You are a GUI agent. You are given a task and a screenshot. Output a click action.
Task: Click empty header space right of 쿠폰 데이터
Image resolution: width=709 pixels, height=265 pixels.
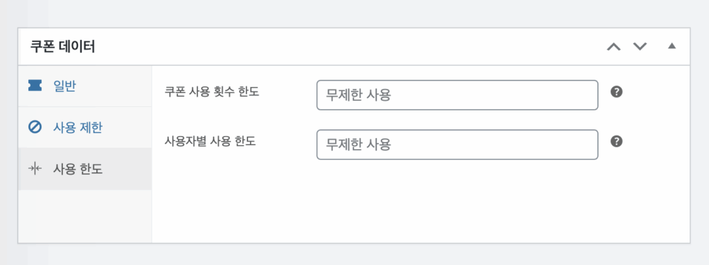point(348,46)
